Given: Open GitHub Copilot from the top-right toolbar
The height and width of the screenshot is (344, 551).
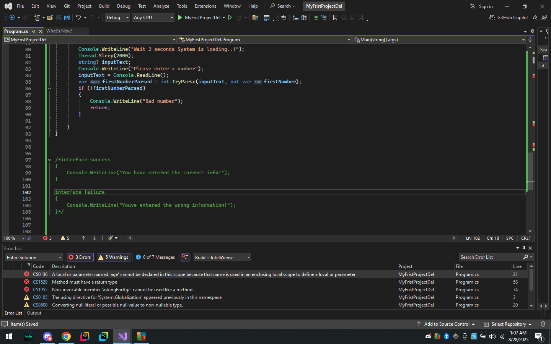Looking at the screenshot, I should coord(509,18).
